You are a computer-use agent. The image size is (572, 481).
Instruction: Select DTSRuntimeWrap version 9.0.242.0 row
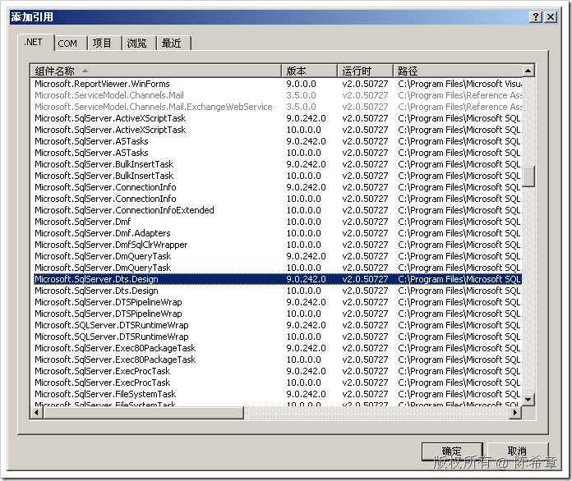coord(277,325)
